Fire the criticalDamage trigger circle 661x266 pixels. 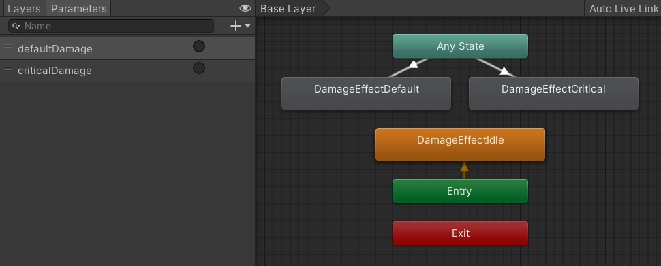coord(199,68)
